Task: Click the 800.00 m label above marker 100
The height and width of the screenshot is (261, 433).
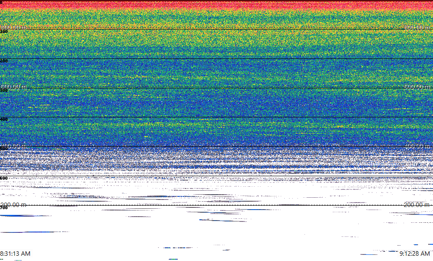Action: click(13, 27)
